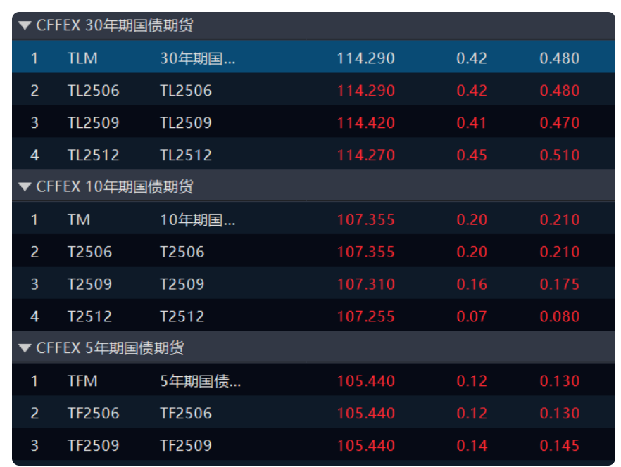Select T2512 code cell
Screen dimensions: 621x467
(90, 316)
